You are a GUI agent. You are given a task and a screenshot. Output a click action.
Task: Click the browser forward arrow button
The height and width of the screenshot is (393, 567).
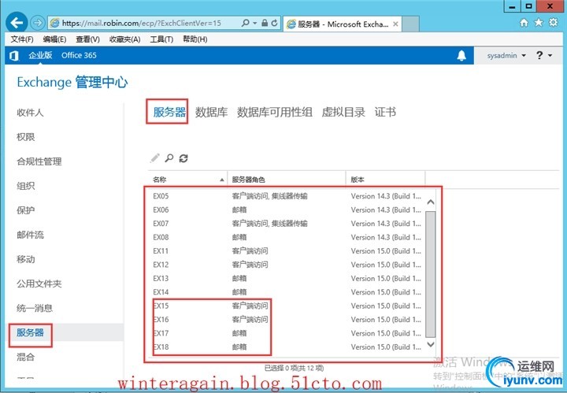click(x=37, y=23)
